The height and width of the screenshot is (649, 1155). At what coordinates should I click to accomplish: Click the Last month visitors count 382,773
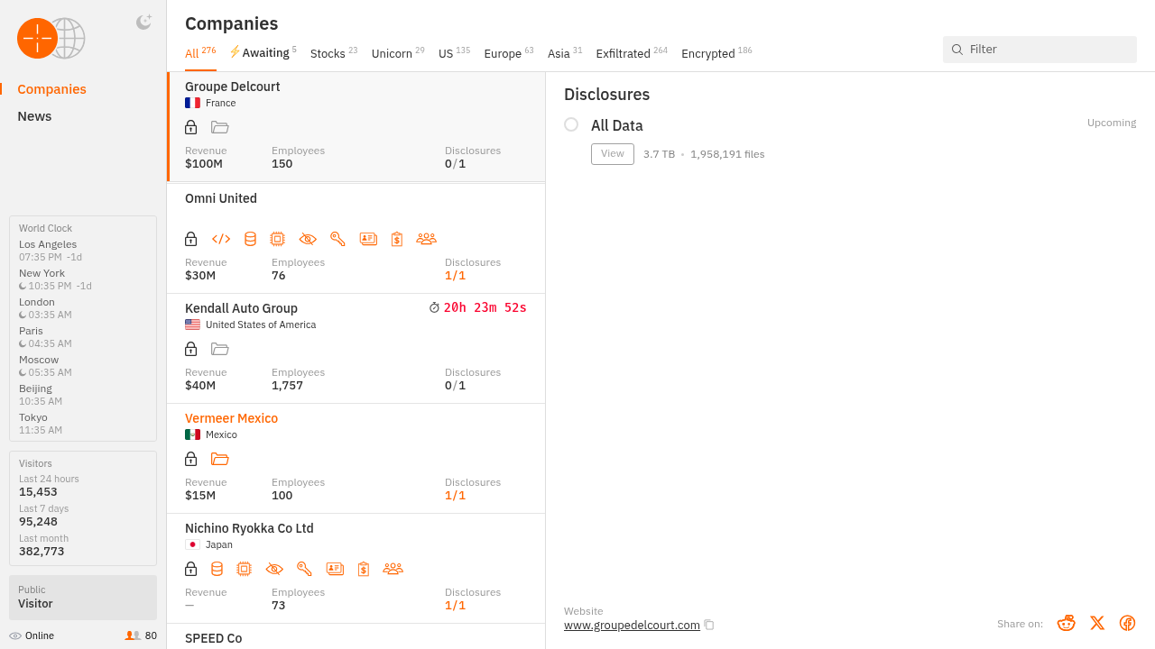click(42, 551)
